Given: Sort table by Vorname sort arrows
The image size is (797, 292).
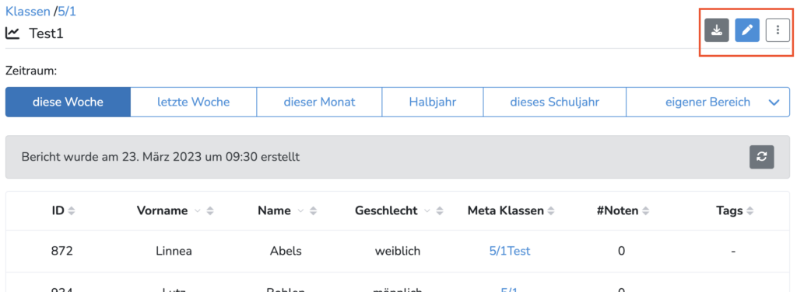Looking at the screenshot, I should (210, 211).
